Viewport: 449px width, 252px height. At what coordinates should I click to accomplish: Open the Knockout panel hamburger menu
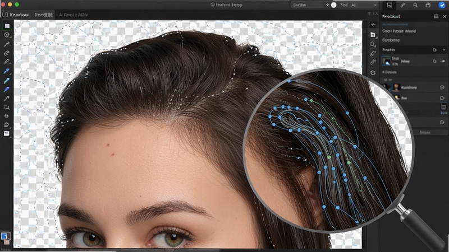436,17
